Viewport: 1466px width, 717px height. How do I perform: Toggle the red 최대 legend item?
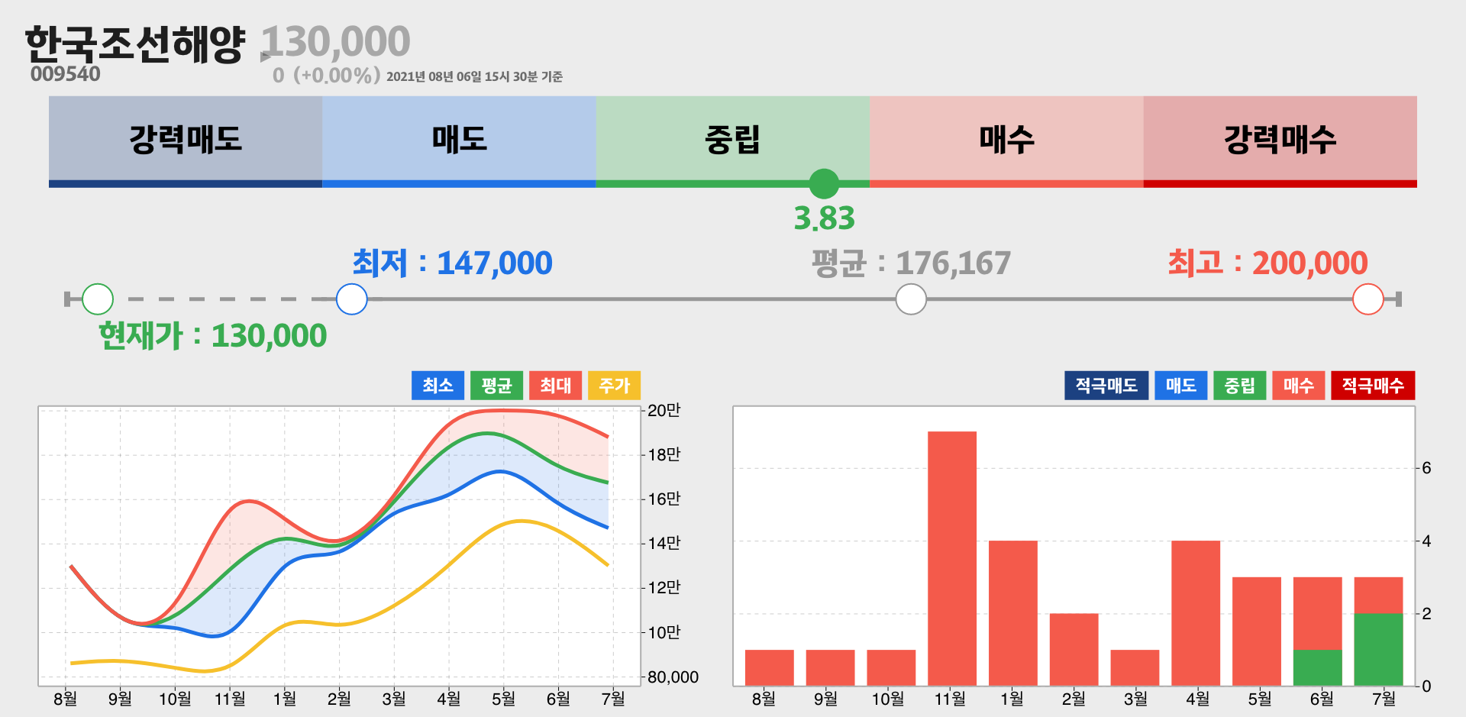tap(555, 386)
